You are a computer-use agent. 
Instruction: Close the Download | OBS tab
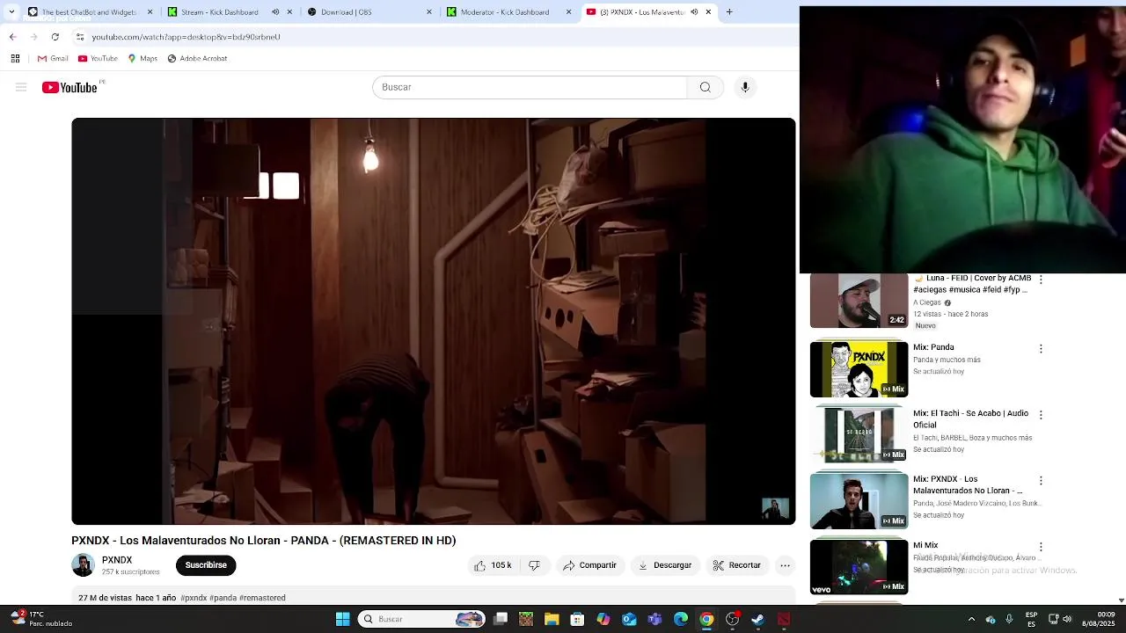(x=428, y=12)
